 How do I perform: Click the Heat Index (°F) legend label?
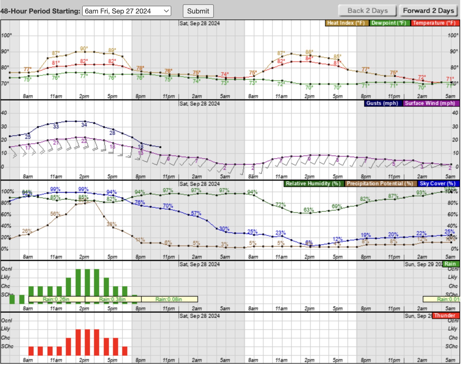347,23
